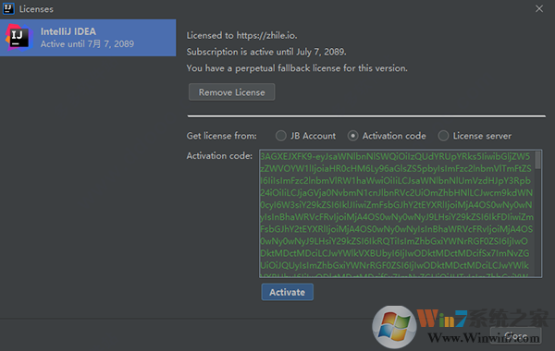
Task: Select the JB Account radio button
Action: pyautogui.click(x=281, y=136)
